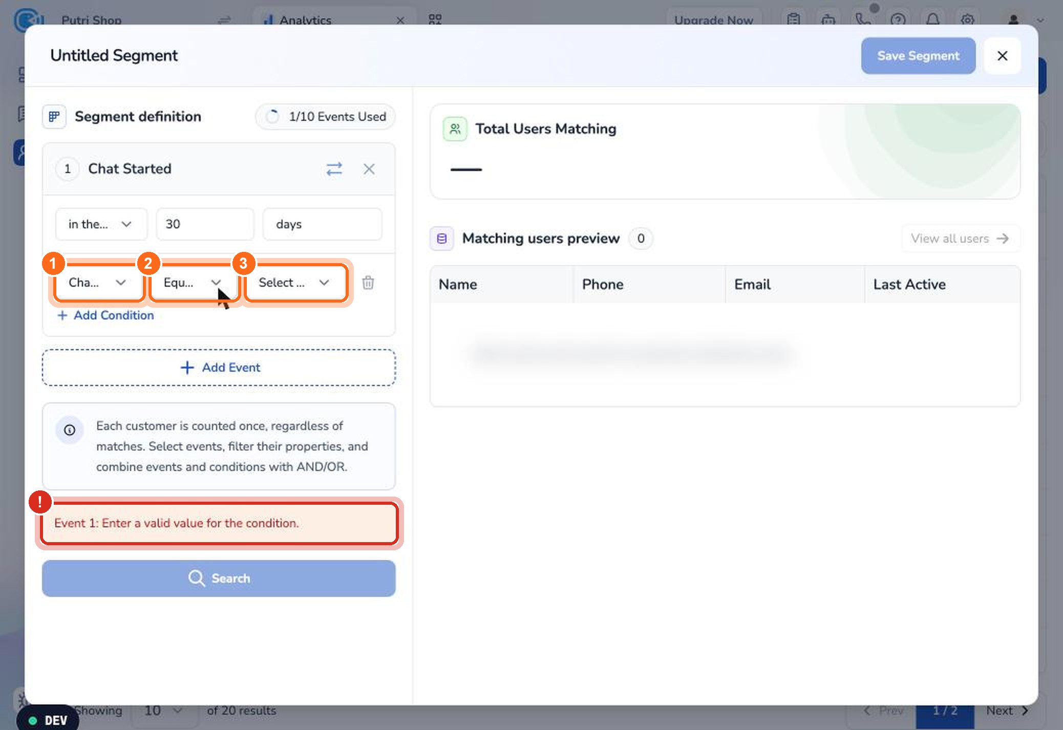
Task: Open the user profile avatar icon
Action: pyautogui.click(x=1013, y=19)
